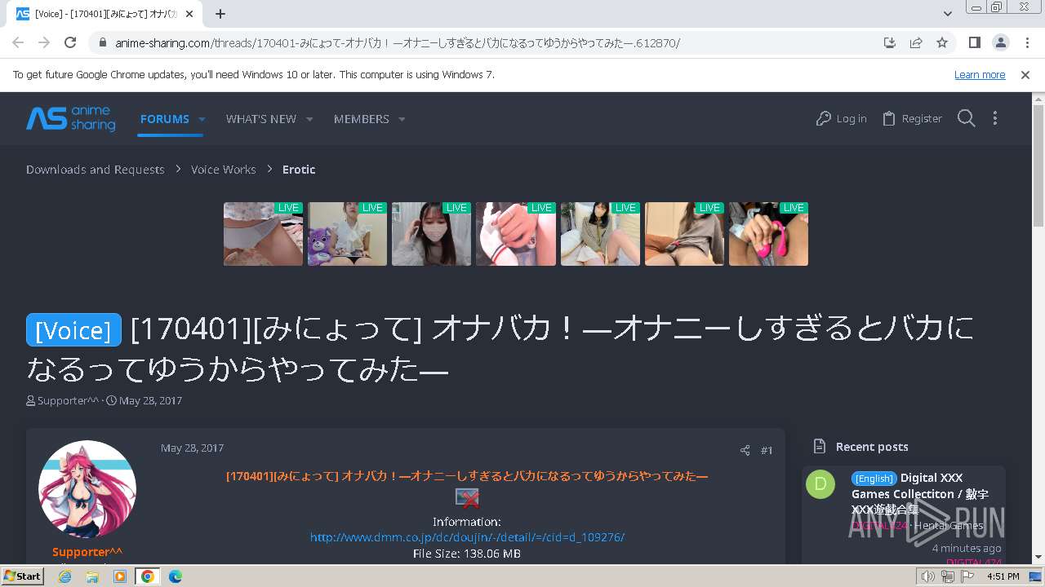1045x587 pixels.
Task: Go to the Erotic breadcrumb
Action: click(299, 170)
